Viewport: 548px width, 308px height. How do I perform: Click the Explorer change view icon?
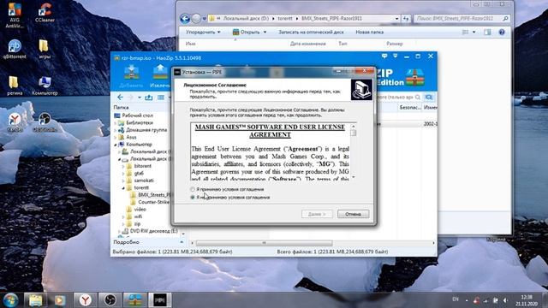[465, 33]
